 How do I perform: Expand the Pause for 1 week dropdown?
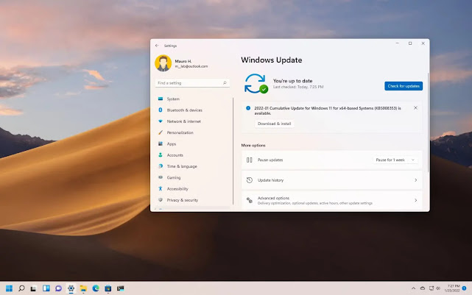tap(395, 160)
